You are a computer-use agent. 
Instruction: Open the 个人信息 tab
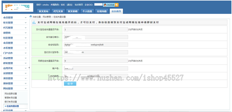[x=87, y=11]
